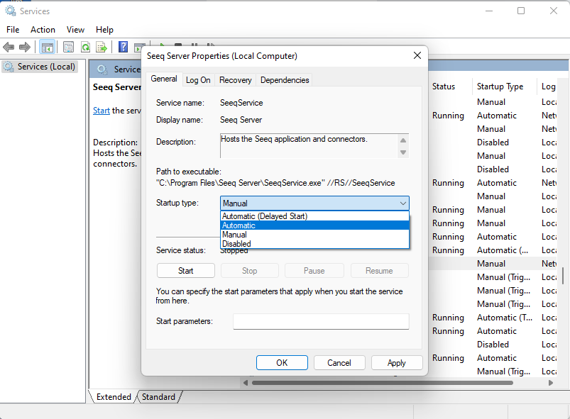Click the Forward navigation arrow
Screen dimensions: 570x419
pos(26,47)
